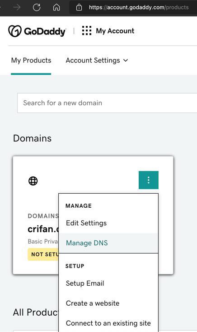Select Connect to an existing site
The height and width of the screenshot is (332, 197).
(108, 323)
